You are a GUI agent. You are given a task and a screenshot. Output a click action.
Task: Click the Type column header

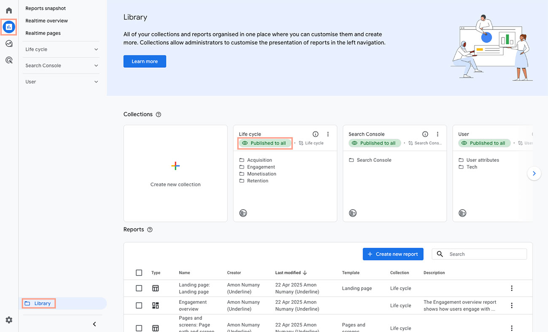(156, 273)
